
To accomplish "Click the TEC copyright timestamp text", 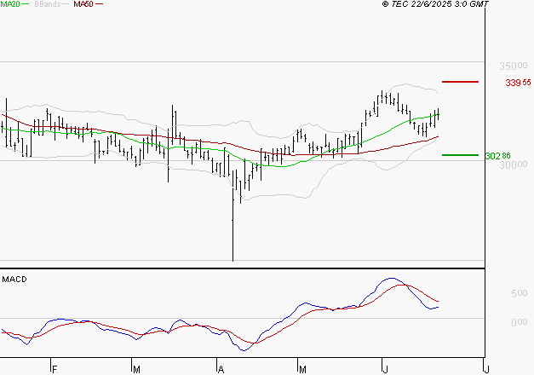I will (x=435, y=4).
